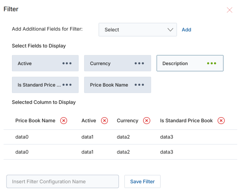Click the Add link

click(186, 29)
